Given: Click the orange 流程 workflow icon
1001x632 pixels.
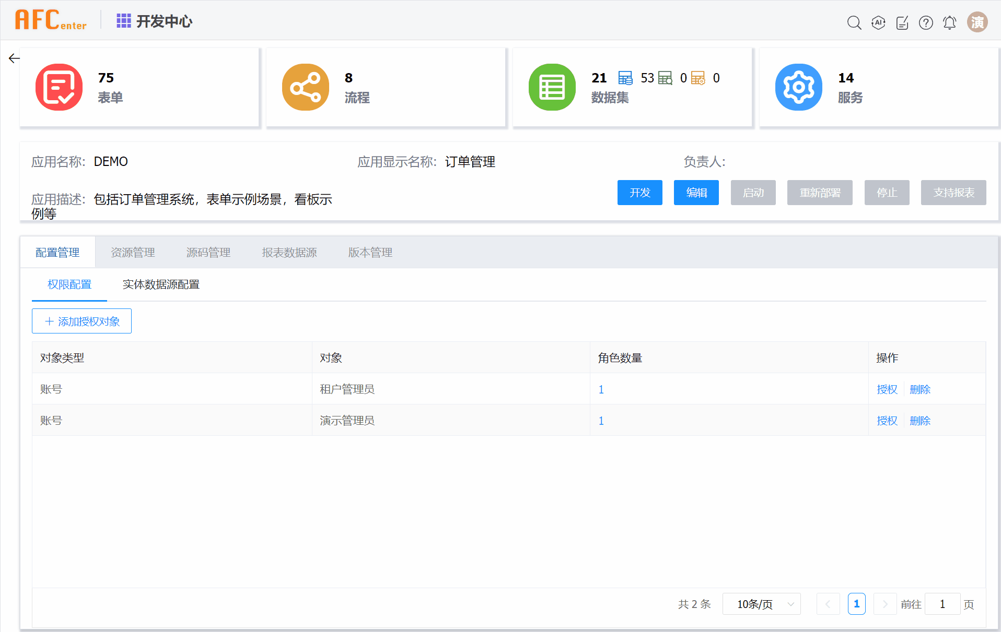Looking at the screenshot, I should 306,87.
